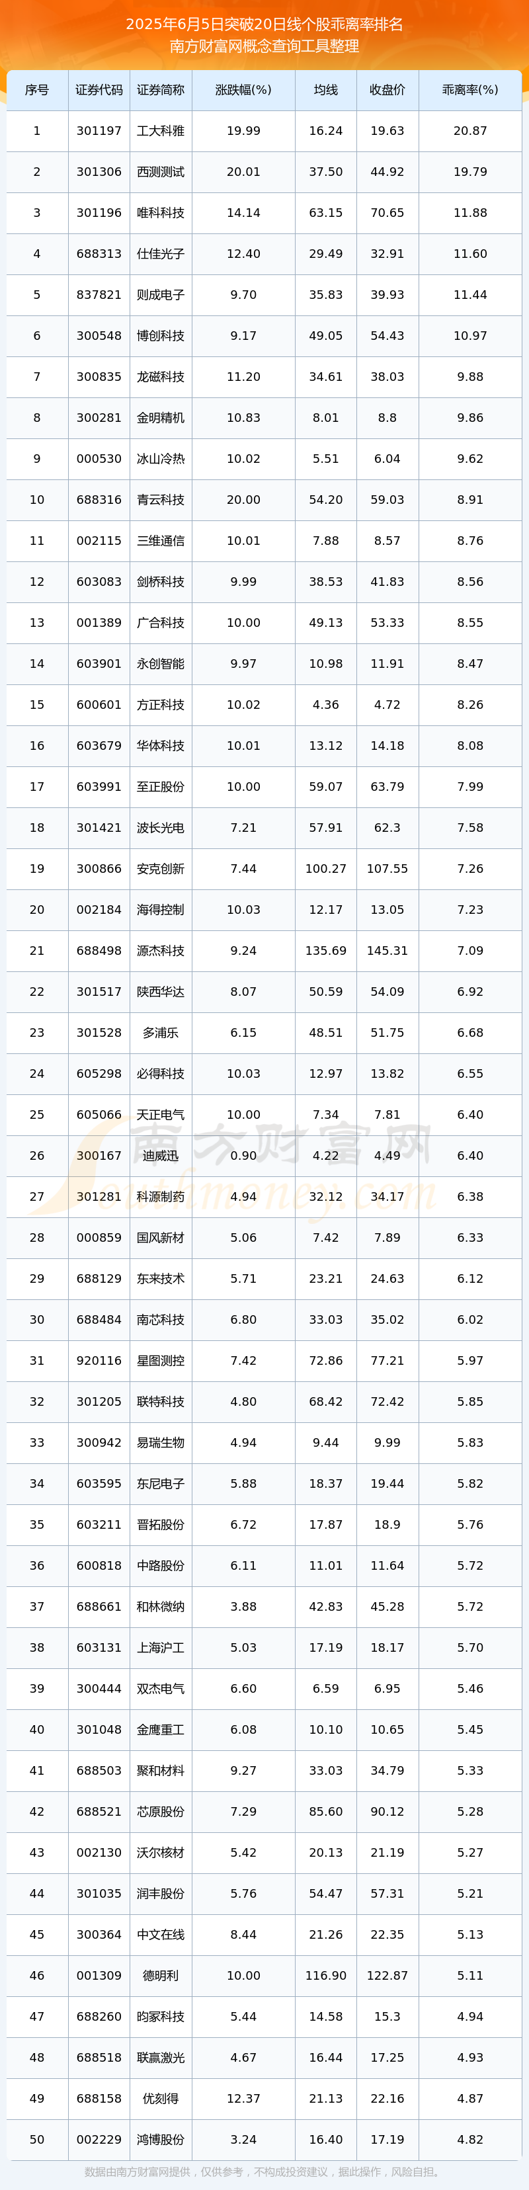Screen dimensions: 529x2190
Task: Click stock name 联赢激光
Action: 161,2057
